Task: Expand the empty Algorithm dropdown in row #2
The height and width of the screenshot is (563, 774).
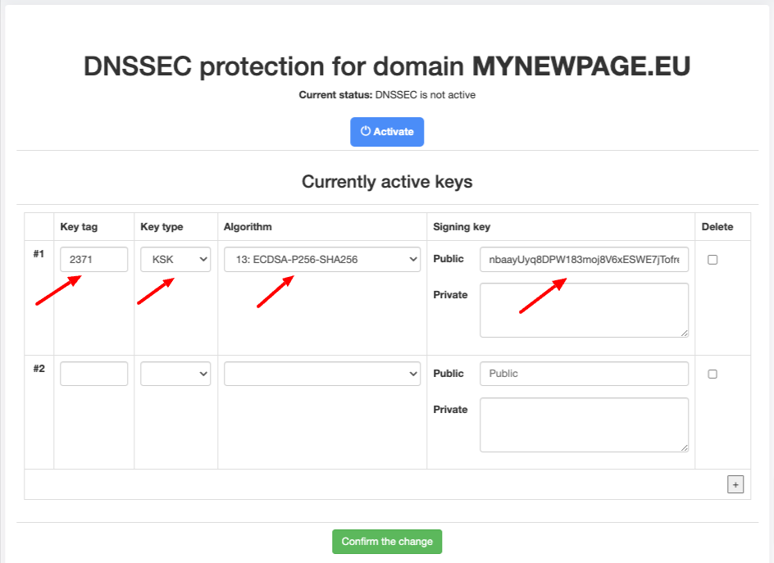Action: pos(321,374)
